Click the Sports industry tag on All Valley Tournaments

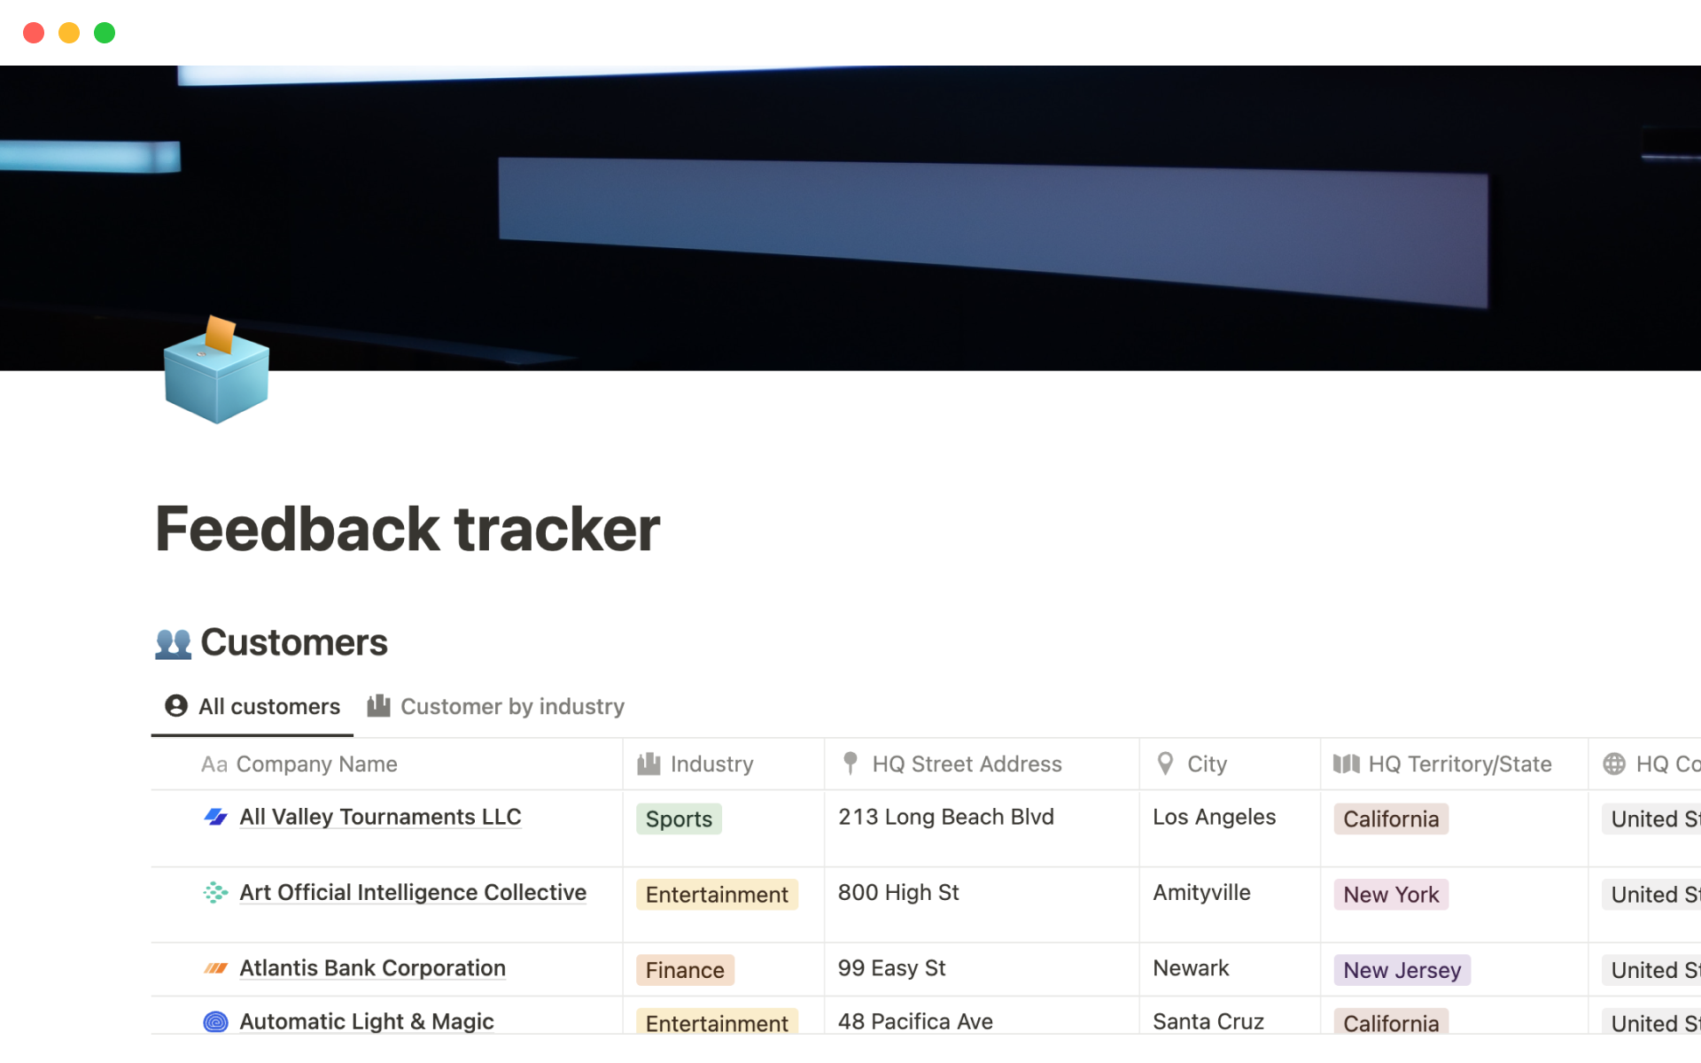677,819
